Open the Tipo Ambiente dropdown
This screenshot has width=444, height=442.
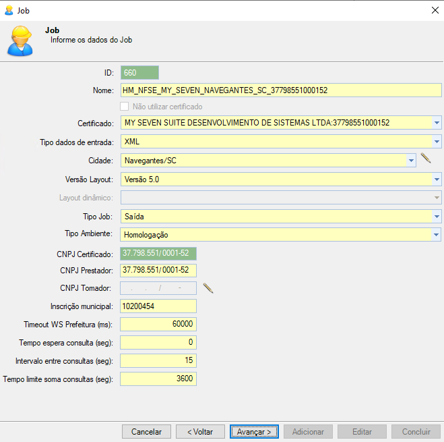click(x=437, y=235)
